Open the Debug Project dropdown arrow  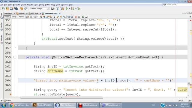pos(75,9)
